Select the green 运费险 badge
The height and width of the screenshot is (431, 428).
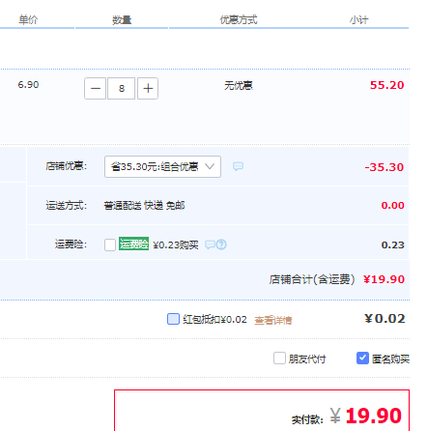click(133, 244)
